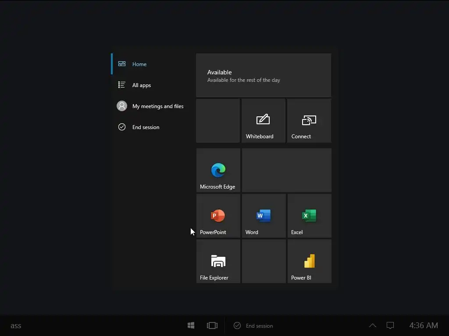Open the File Explorer tile
This screenshot has height=336, width=449.
[x=218, y=261]
